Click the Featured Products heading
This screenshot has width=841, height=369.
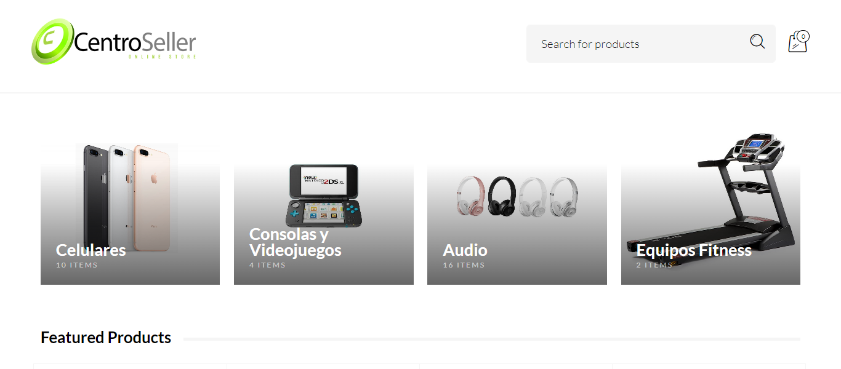tap(106, 338)
